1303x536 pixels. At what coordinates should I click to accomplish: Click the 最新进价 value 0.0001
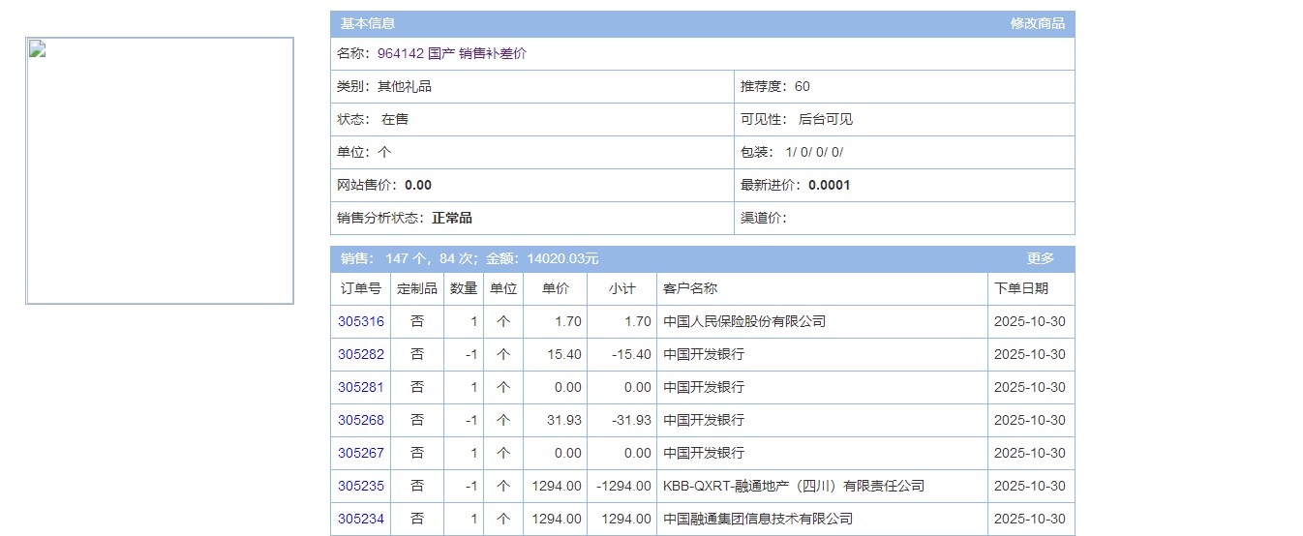pos(829,186)
